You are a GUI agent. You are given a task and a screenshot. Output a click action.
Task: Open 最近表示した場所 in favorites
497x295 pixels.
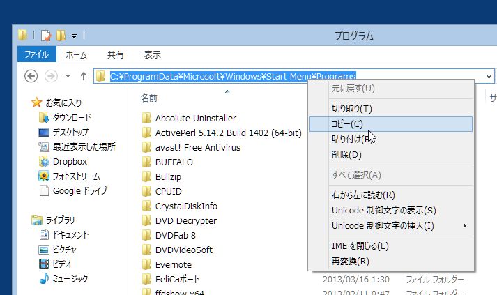coord(84,147)
